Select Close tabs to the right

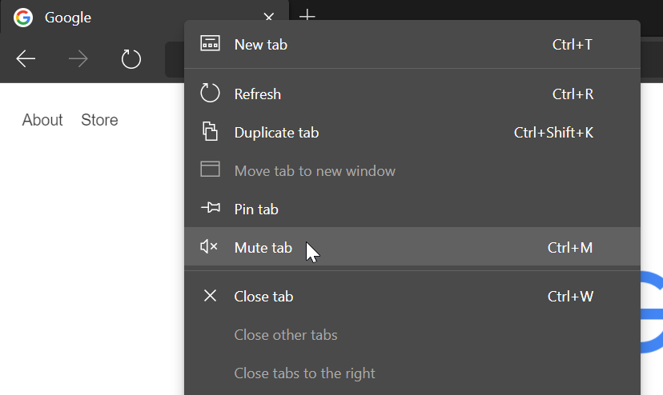(x=304, y=373)
